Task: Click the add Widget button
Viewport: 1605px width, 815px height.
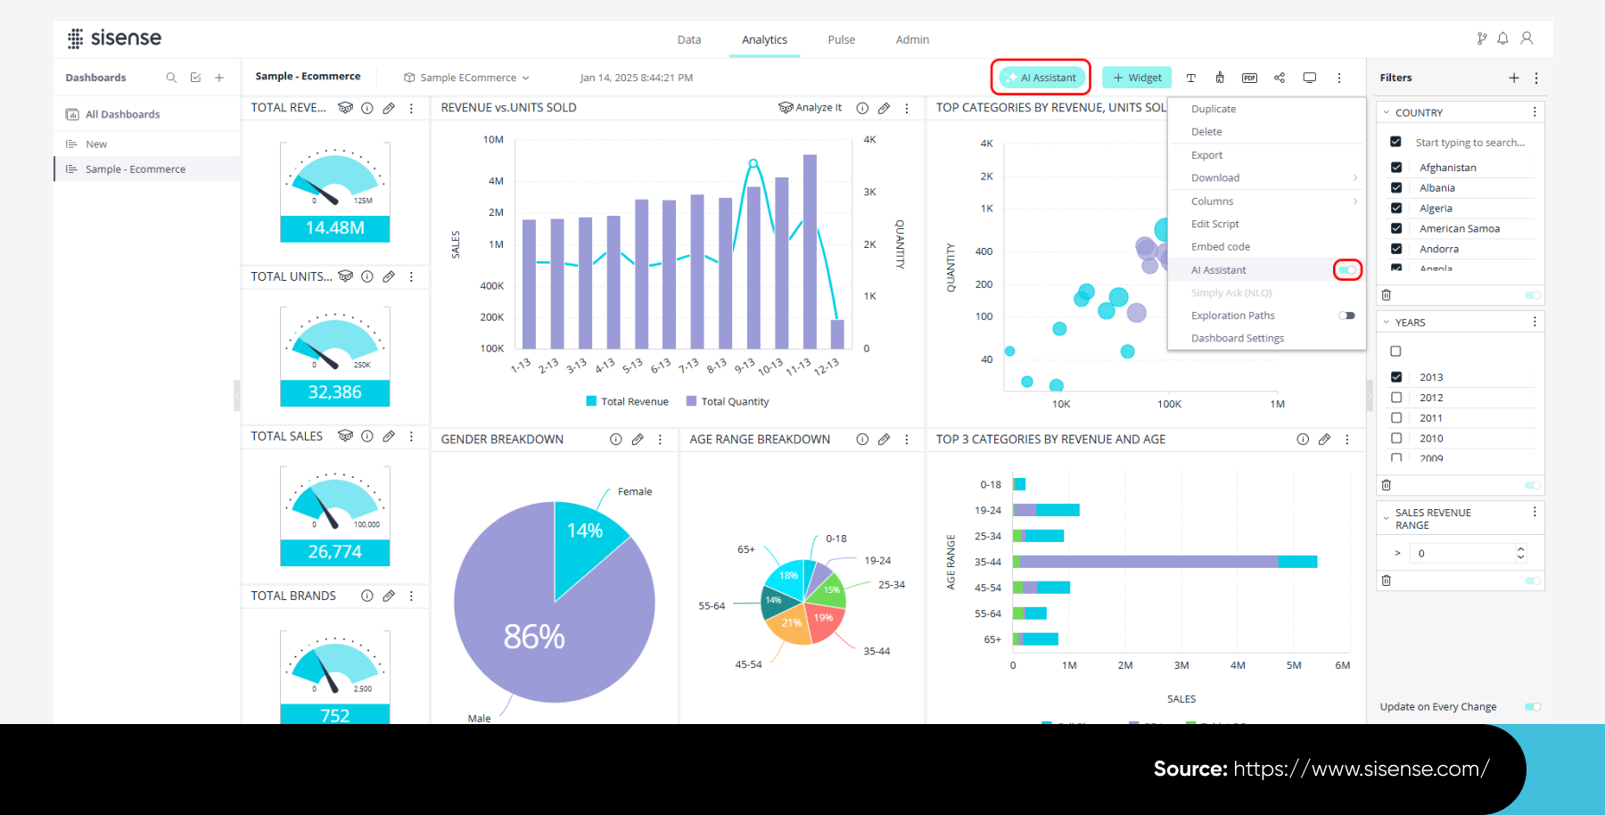Action: [1137, 78]
